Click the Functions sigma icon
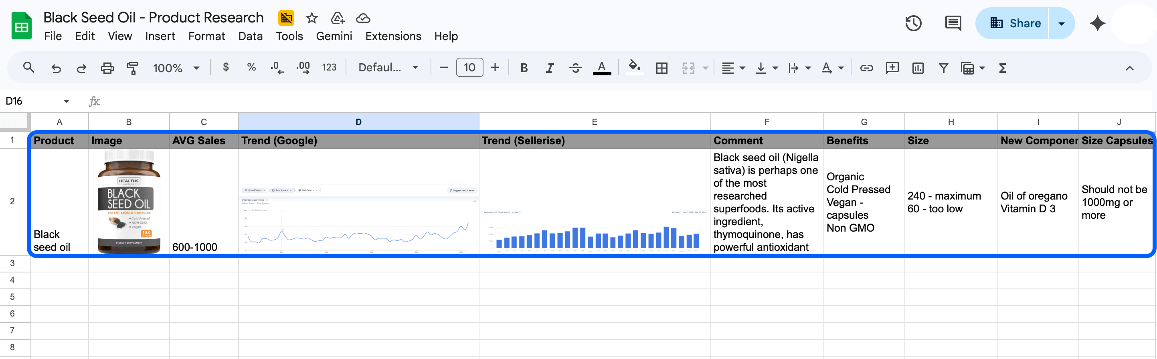This screenshot has width=1157, height=359. (1002, 68)
